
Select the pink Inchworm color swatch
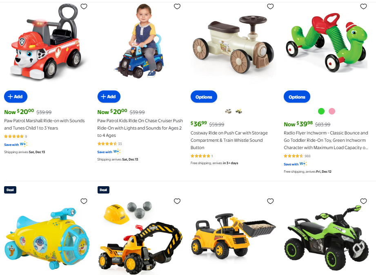[x=332, y=111]
